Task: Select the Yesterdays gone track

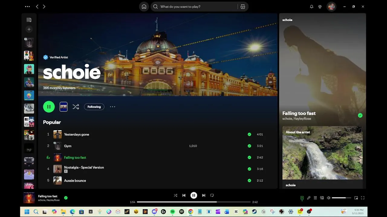Action: pos(158,134)
